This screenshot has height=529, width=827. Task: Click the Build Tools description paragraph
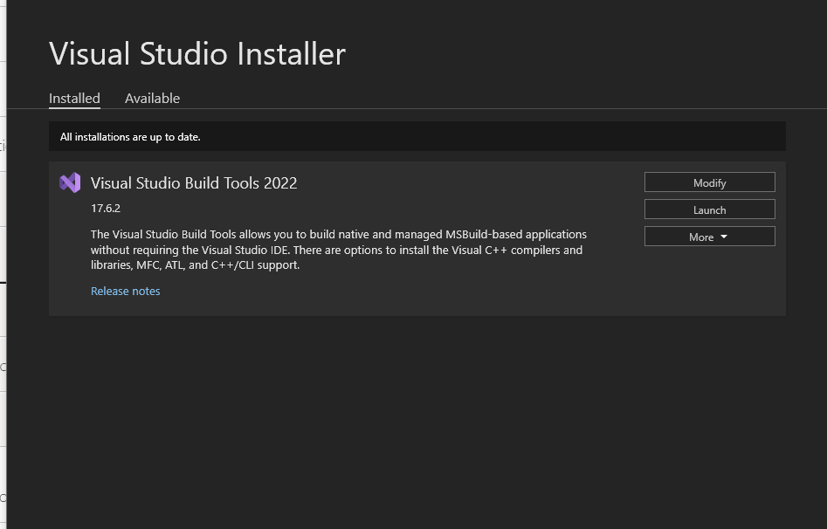pos(336,250)
